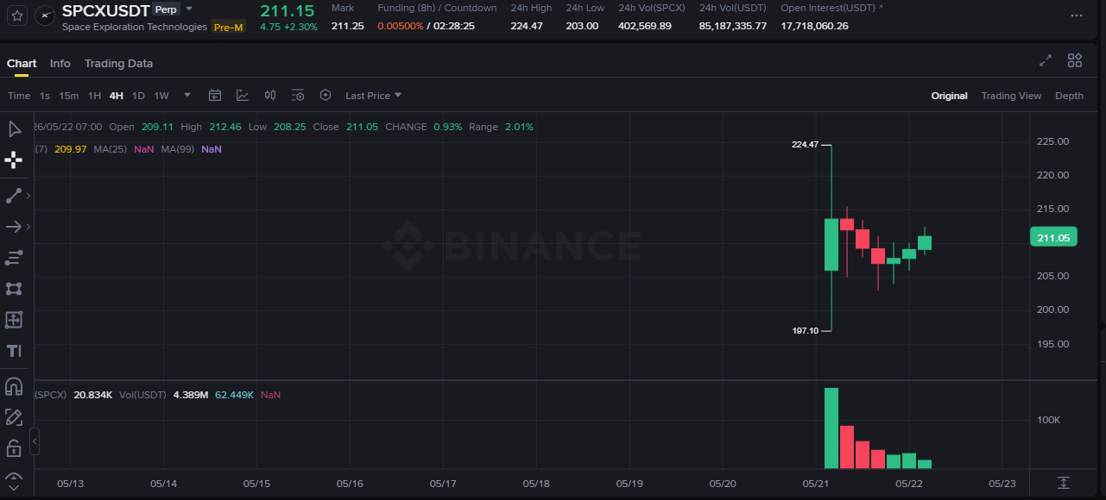Expand trend line tool variants chevron
1106x500 pixels.
coord(28,196)
